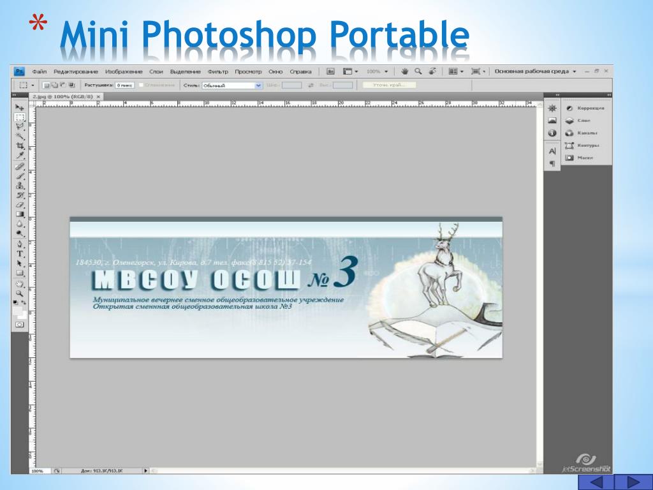Open the Маски panel
Image resolution: width=653 pixels, height=490 pixels.
tap(579, 158)
